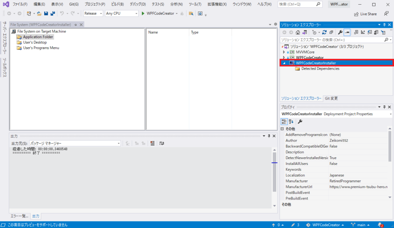Collapse the その他 property category

[282, 129]
